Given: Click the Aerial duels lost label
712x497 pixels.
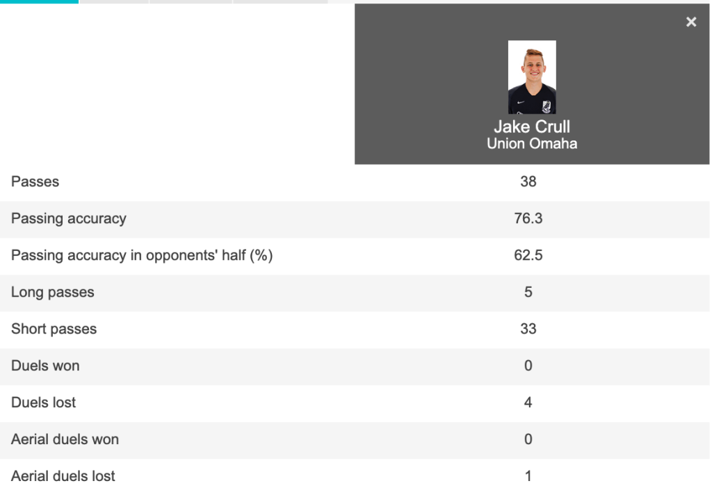Looking at the screenshot, I should click(63, 477).
